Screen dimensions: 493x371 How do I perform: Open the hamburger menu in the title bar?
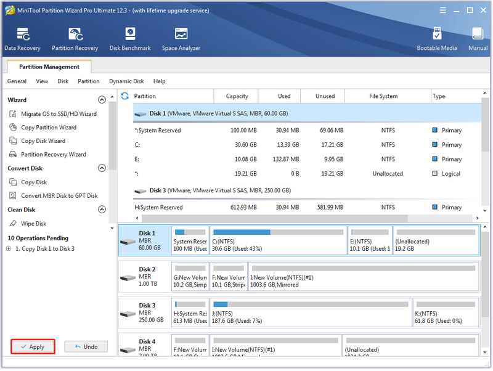[442, 10]
